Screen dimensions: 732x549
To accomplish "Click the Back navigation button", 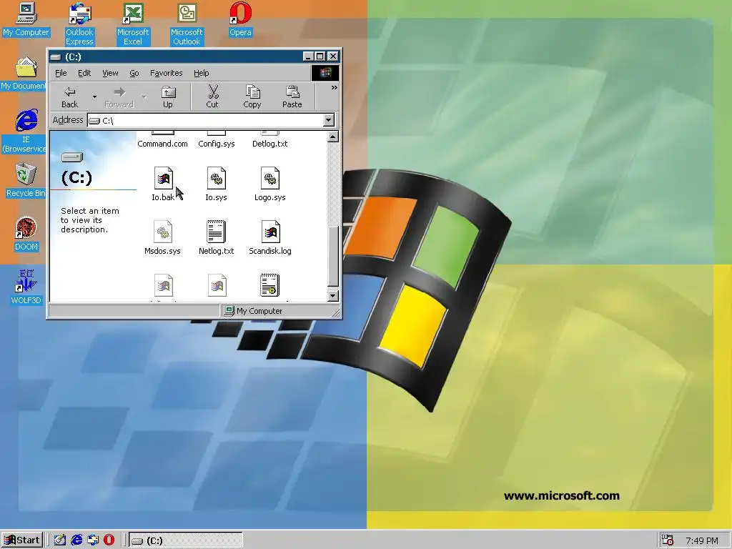I will 69,97.
